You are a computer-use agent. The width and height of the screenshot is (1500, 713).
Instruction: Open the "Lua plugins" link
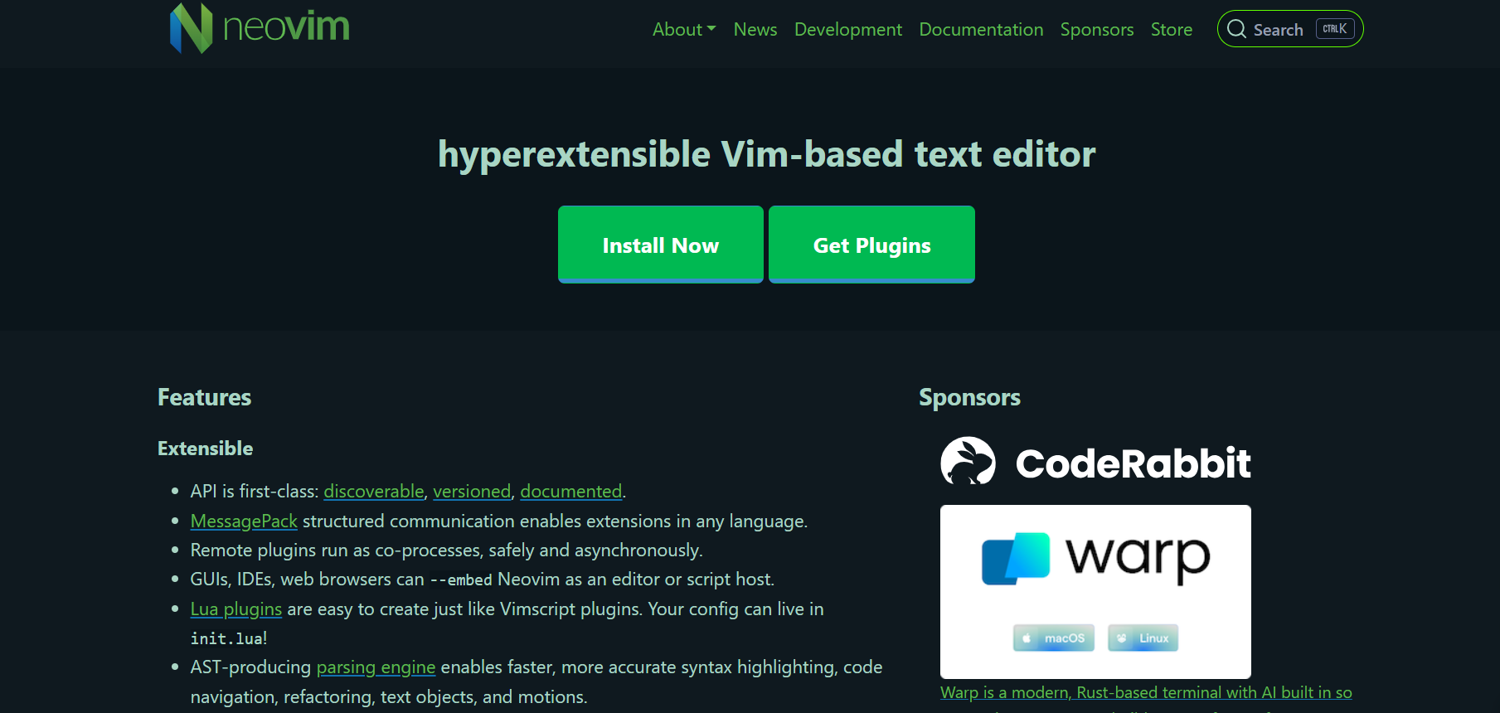coord(236,609)
